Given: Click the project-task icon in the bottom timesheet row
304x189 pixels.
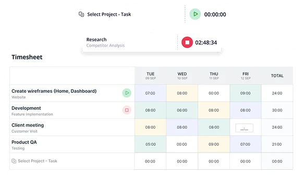Looking at the screenshot, I should [x=14, y=161].
